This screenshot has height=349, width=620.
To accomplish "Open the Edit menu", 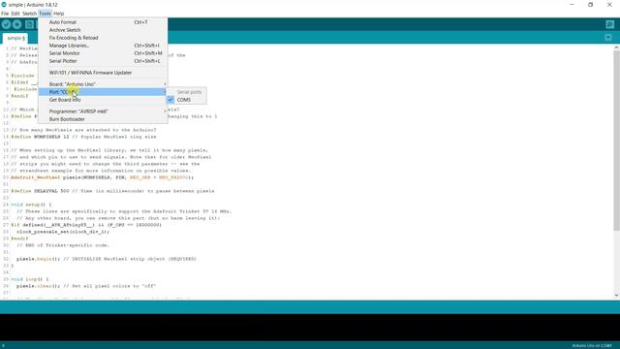I will pyautogui.click(x=15, y=14).
